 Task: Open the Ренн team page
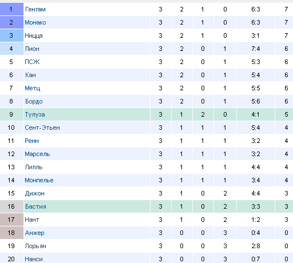(31, 141)
